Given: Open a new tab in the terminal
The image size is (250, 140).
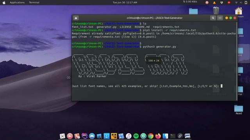Looking at the screenshot, I should [76, 18].
